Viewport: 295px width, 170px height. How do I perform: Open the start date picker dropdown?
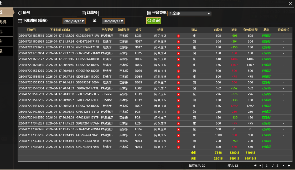pos(74,21)
